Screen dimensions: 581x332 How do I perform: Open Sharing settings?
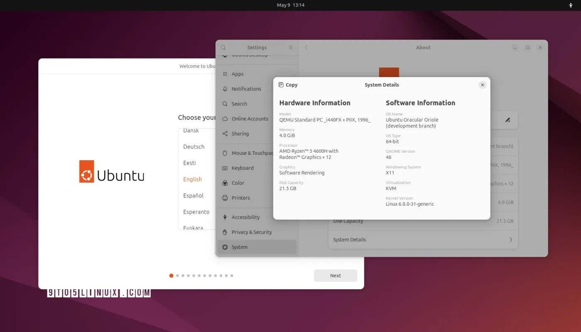(257, 134)
